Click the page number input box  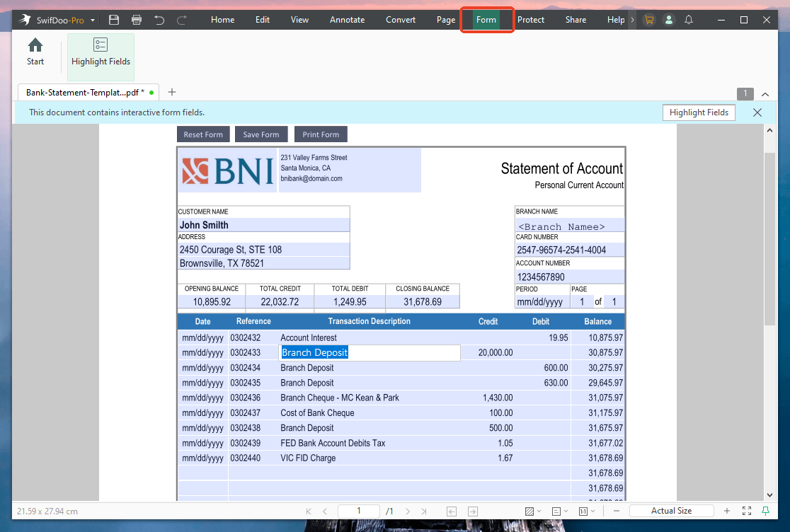[358, 511]
